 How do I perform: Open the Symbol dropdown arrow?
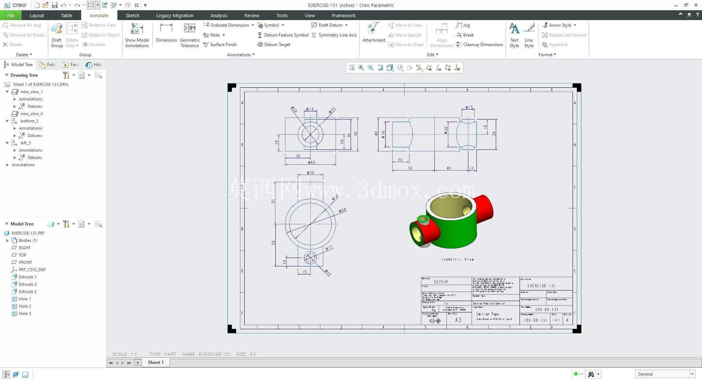[x=283, y=25]
